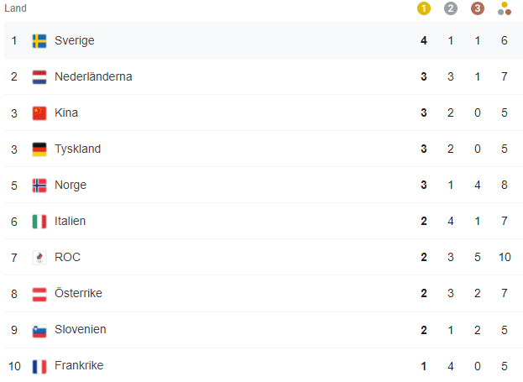The height and width of the screenshot is (382, 523).
Task: Click the gold medal column icon
Action: 424,8
